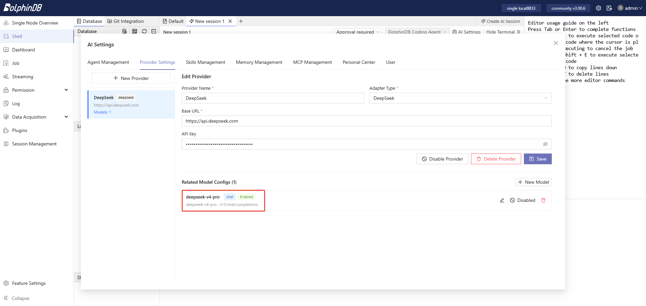646x306 pixels.
Task: Switch to Personal Center tab
Action: click(359, 62)
